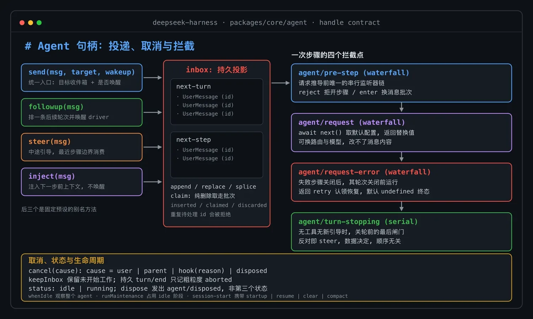The image size is (533, 319).
Task: Click the line starting "keepInbox 保留未开始工作"
Action: (x=130, y=280)
